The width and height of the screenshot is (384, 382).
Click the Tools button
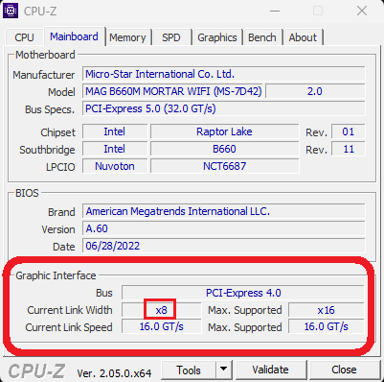(189, 370)
